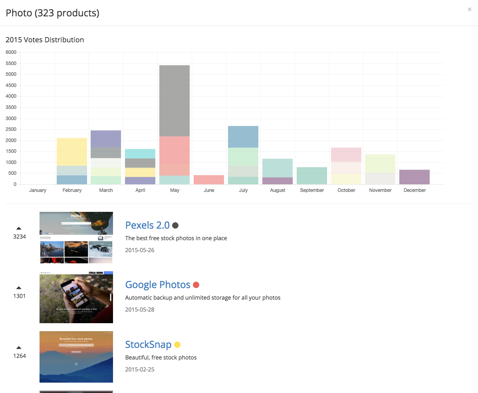This screenshot has height=393, width=478.
Task: Click the yellow segment in the February bar
Action: coord(72,152)
